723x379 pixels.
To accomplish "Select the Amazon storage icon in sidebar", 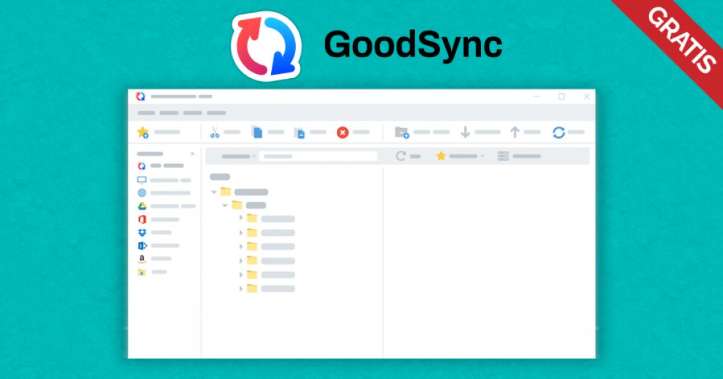I will click(141, 259).
